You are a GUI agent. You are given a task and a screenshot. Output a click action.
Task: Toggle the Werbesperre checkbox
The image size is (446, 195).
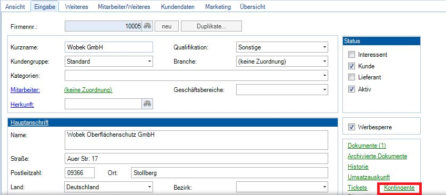[352, 127]
